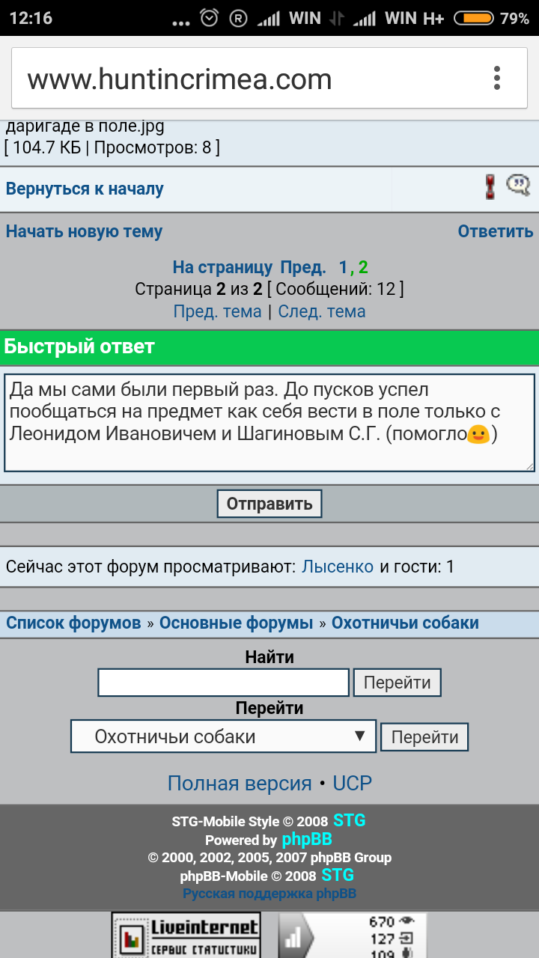Tap the quote speech bubble icon
The height and width of the screenshot is (958, 539).
(x=518, y=185)
